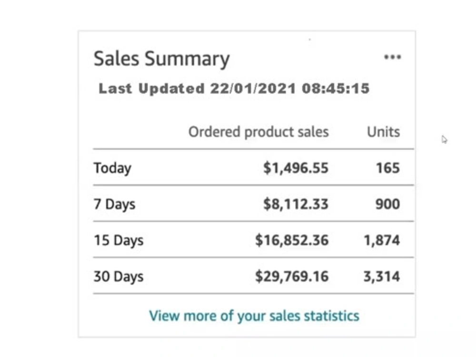
Task: Select the 30 Days row label
Action: pos(119,277)
